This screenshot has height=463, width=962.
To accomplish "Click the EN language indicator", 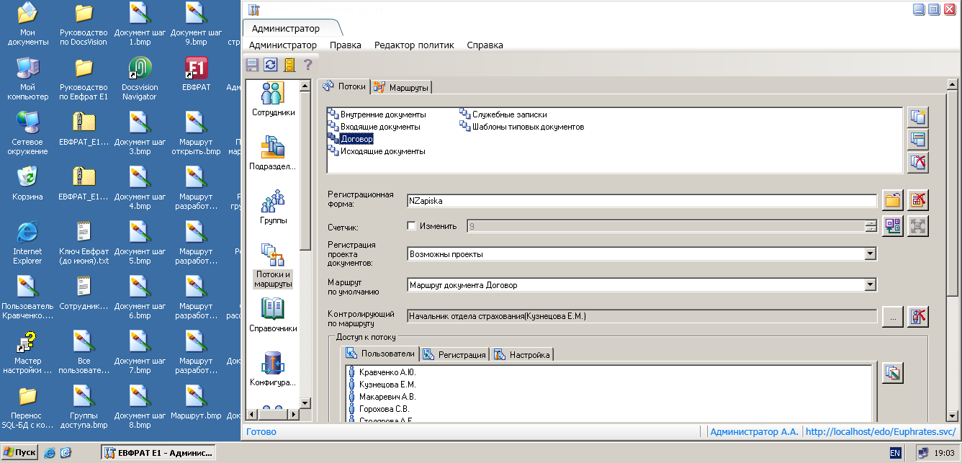I will (x=895, y=453).
